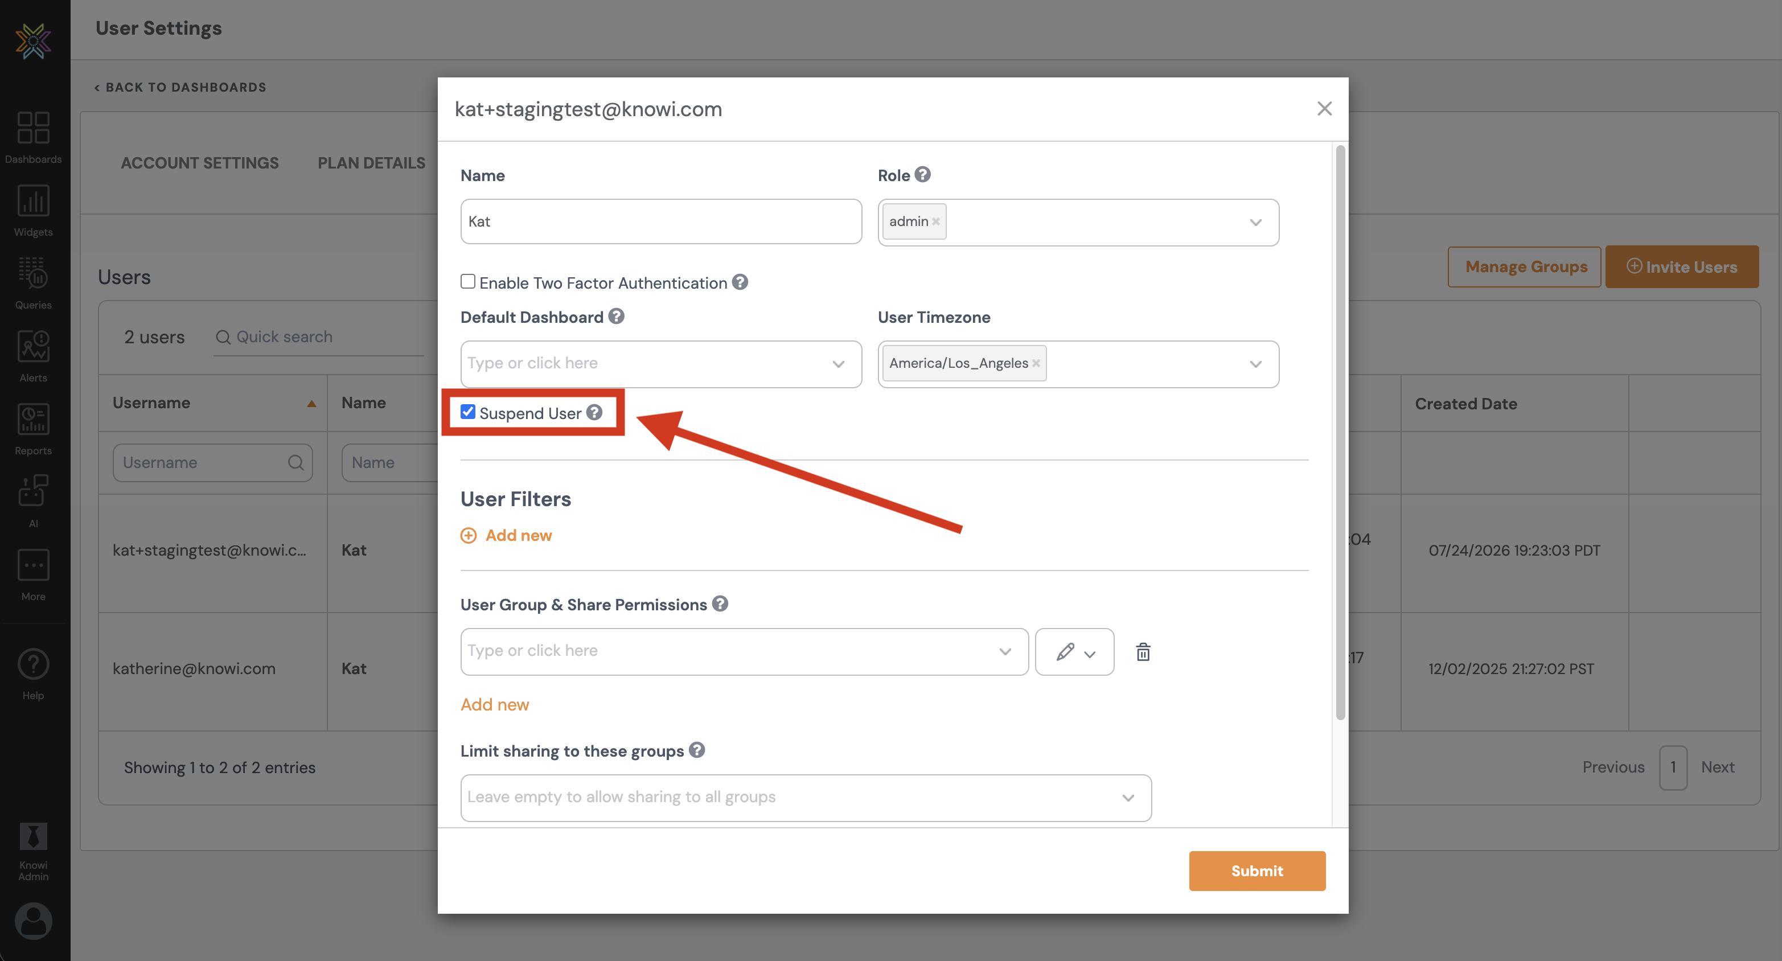Click the Username filter field

click(212, 463)
